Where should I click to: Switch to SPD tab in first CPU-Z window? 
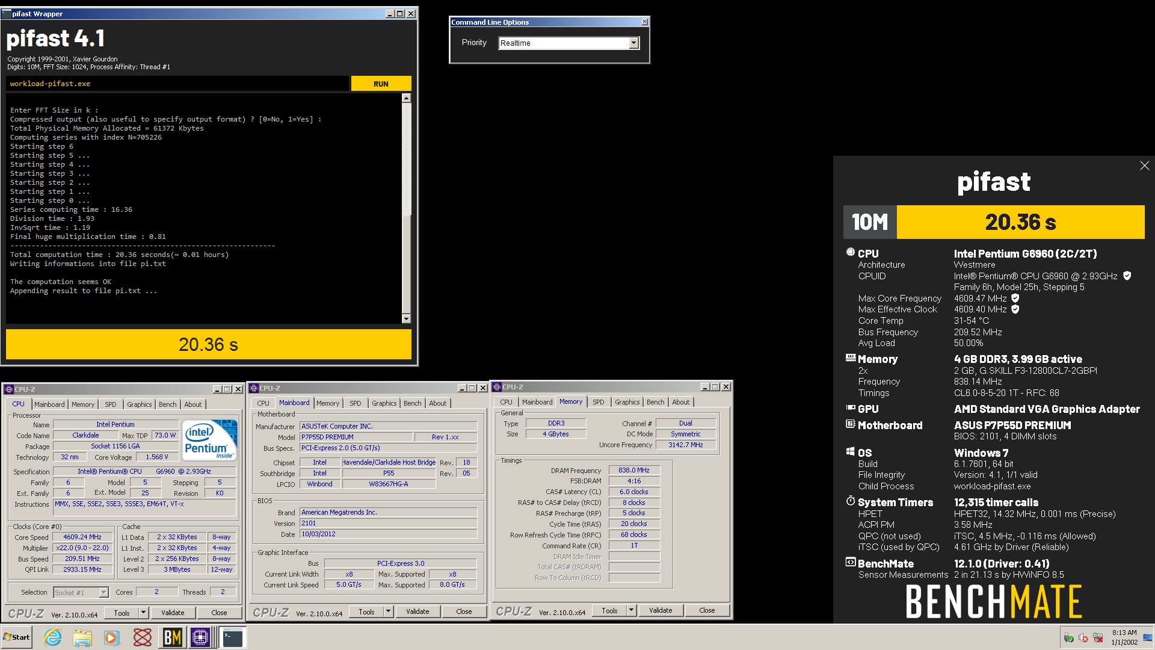pos(111,404)
